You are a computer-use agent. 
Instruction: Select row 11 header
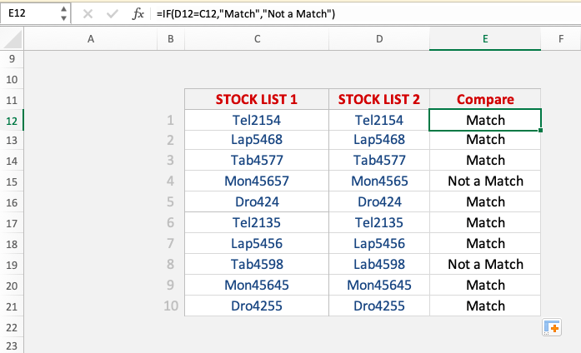click(12, 100)
